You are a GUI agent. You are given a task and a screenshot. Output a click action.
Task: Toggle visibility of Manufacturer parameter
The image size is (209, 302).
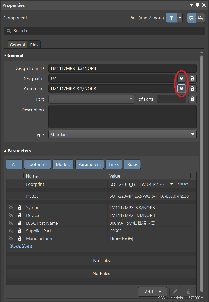click(11, 238)
